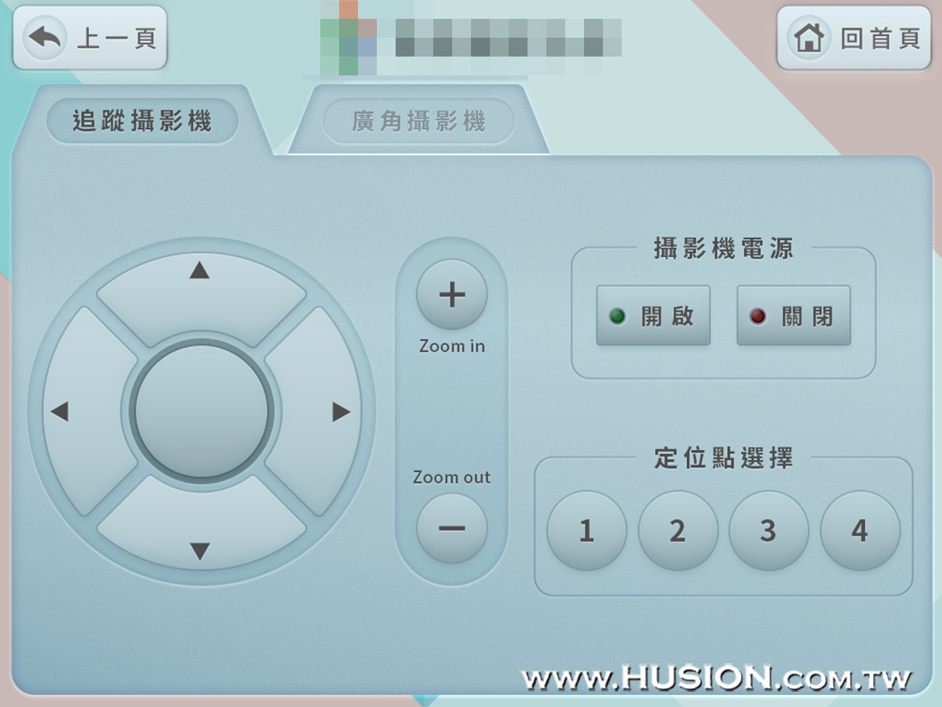Select preset position 1
This screenshot has height=707, width=942.
[587, 530]
